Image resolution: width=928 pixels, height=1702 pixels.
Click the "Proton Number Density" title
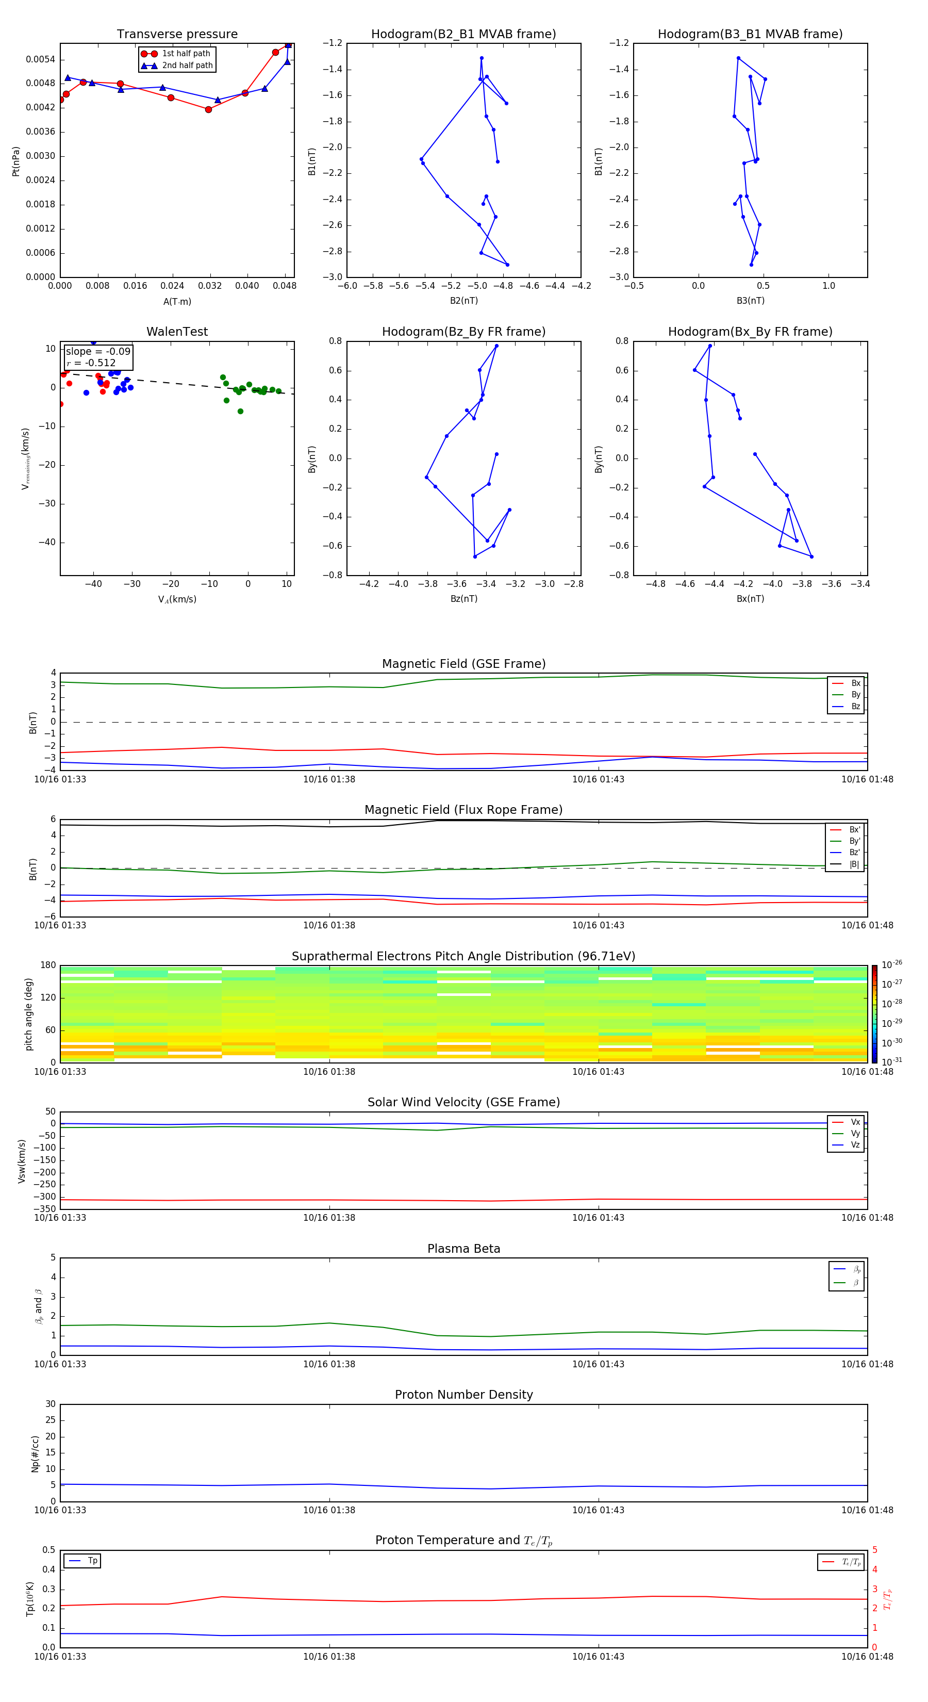point(463,1395)
